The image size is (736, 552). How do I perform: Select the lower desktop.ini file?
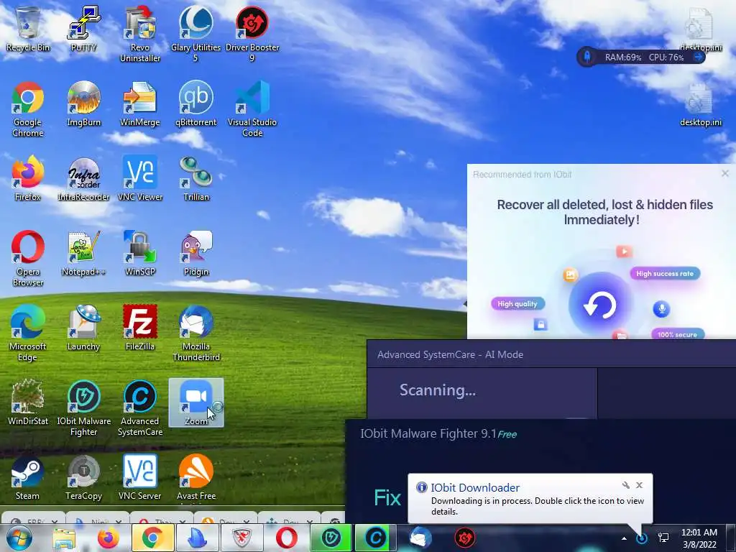point(700,105)
